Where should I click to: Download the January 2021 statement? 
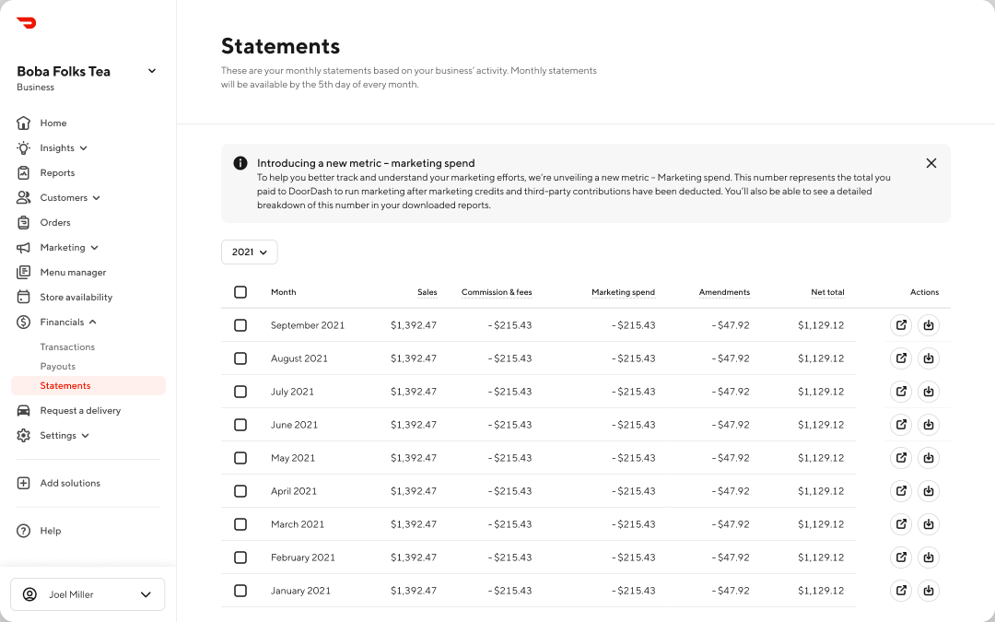coord(929,591)
